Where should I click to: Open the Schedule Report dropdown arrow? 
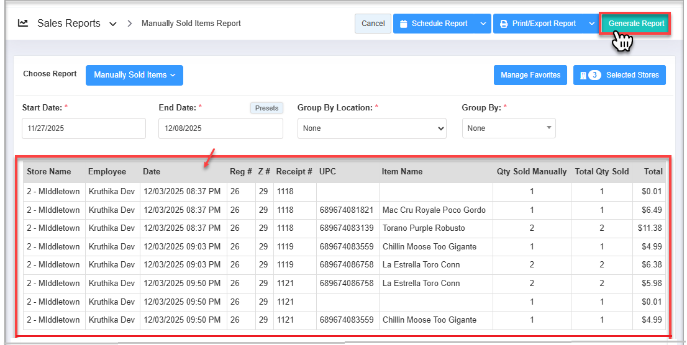click(483, 24)
